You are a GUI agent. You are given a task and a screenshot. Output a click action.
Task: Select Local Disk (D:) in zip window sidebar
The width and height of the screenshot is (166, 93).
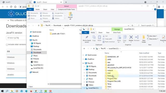tap(37, 68)
